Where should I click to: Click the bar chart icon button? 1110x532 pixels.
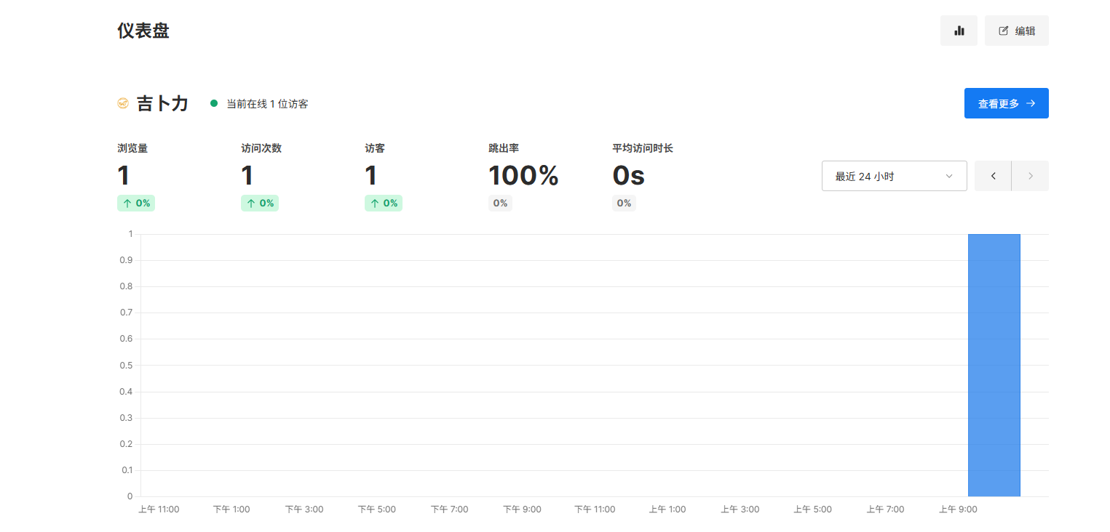pyautogui.click(x=959, y=31)
